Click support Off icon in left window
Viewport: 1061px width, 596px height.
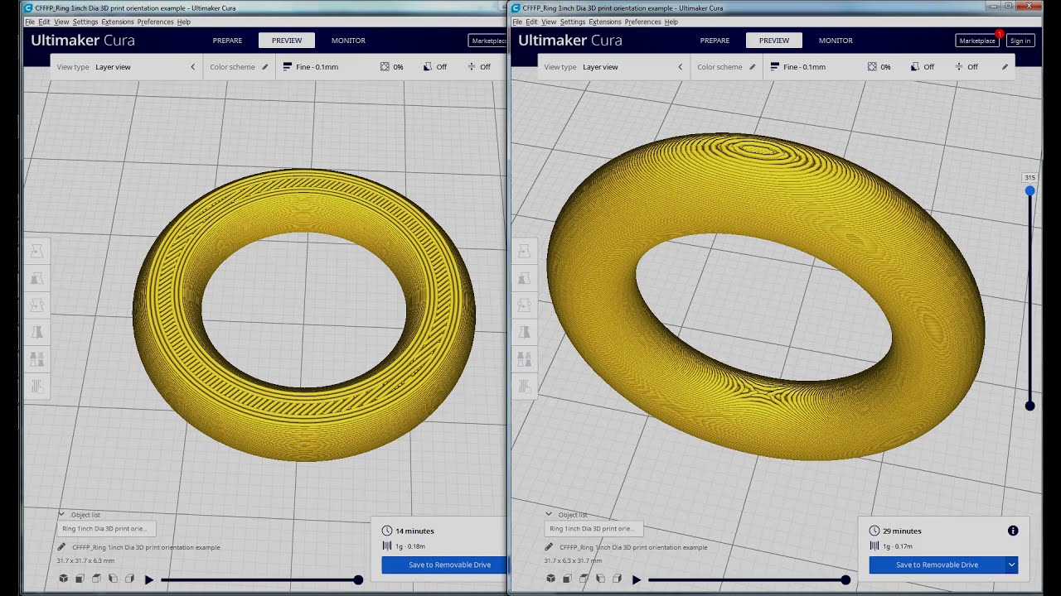[x=427, y=67]
